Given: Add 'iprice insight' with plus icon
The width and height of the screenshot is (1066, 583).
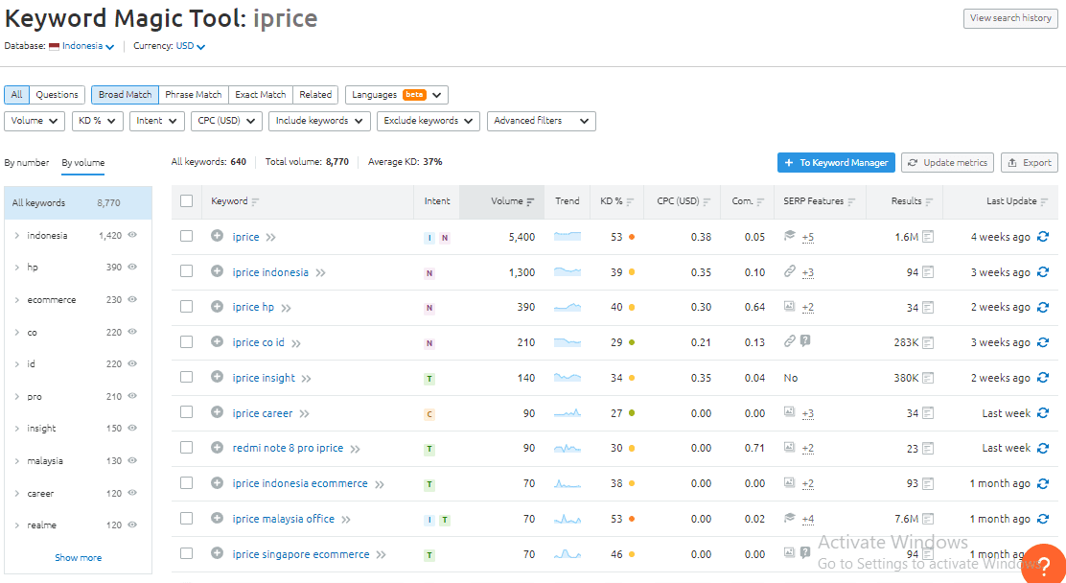Looking at the screenshot, I should pyautogui.click(x=217, y=377).
